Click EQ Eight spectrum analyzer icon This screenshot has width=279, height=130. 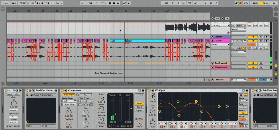(246, 95)
